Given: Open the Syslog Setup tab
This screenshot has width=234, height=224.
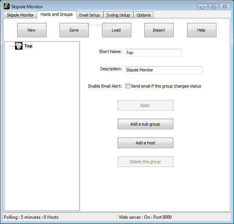Looking at the screenshot, I should coord(118,15).
